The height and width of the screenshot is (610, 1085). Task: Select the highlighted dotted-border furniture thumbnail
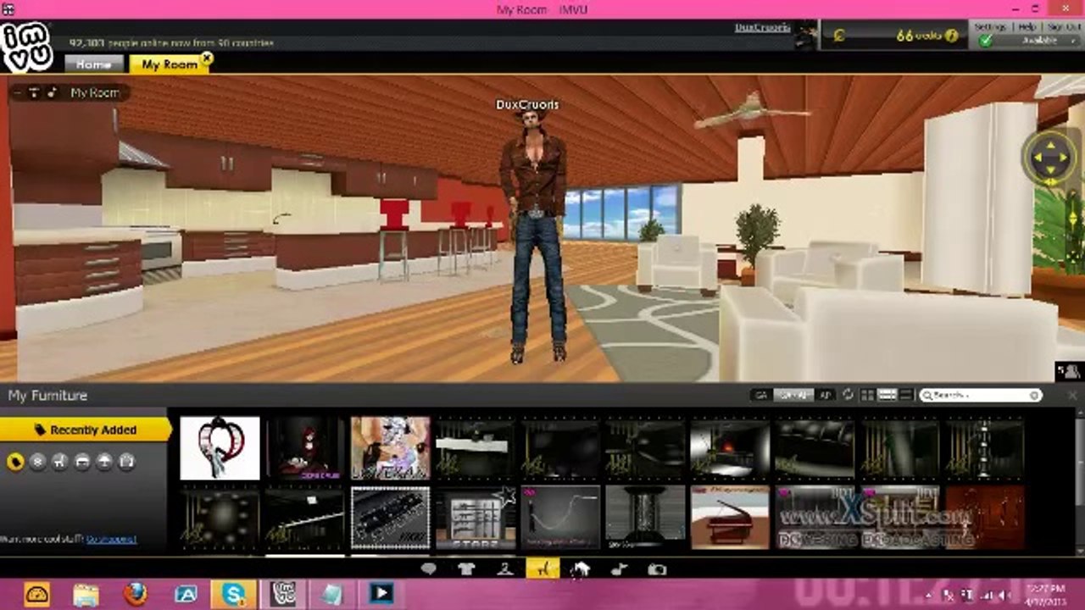[x=390, y=517]
